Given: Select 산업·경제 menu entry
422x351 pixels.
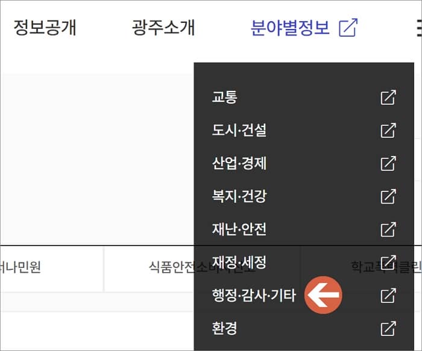Looking at the screenshot, I should (239, 163).
